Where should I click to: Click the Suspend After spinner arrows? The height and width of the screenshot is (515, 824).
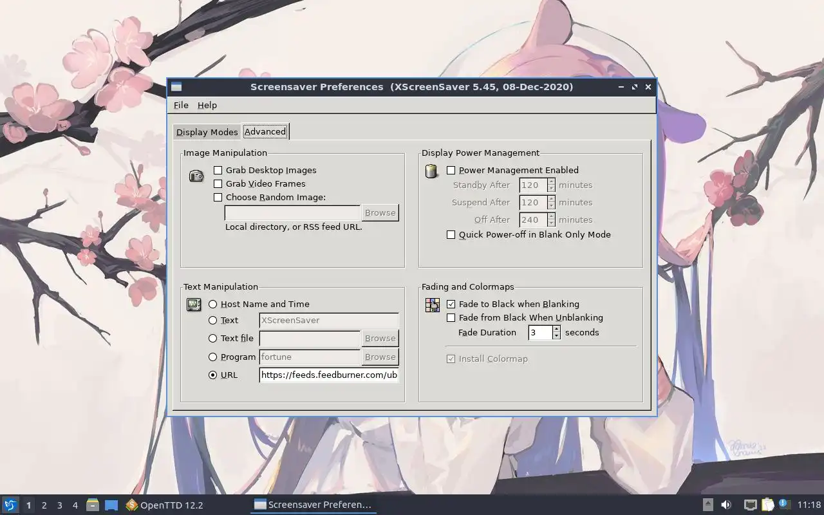[551, 203]
